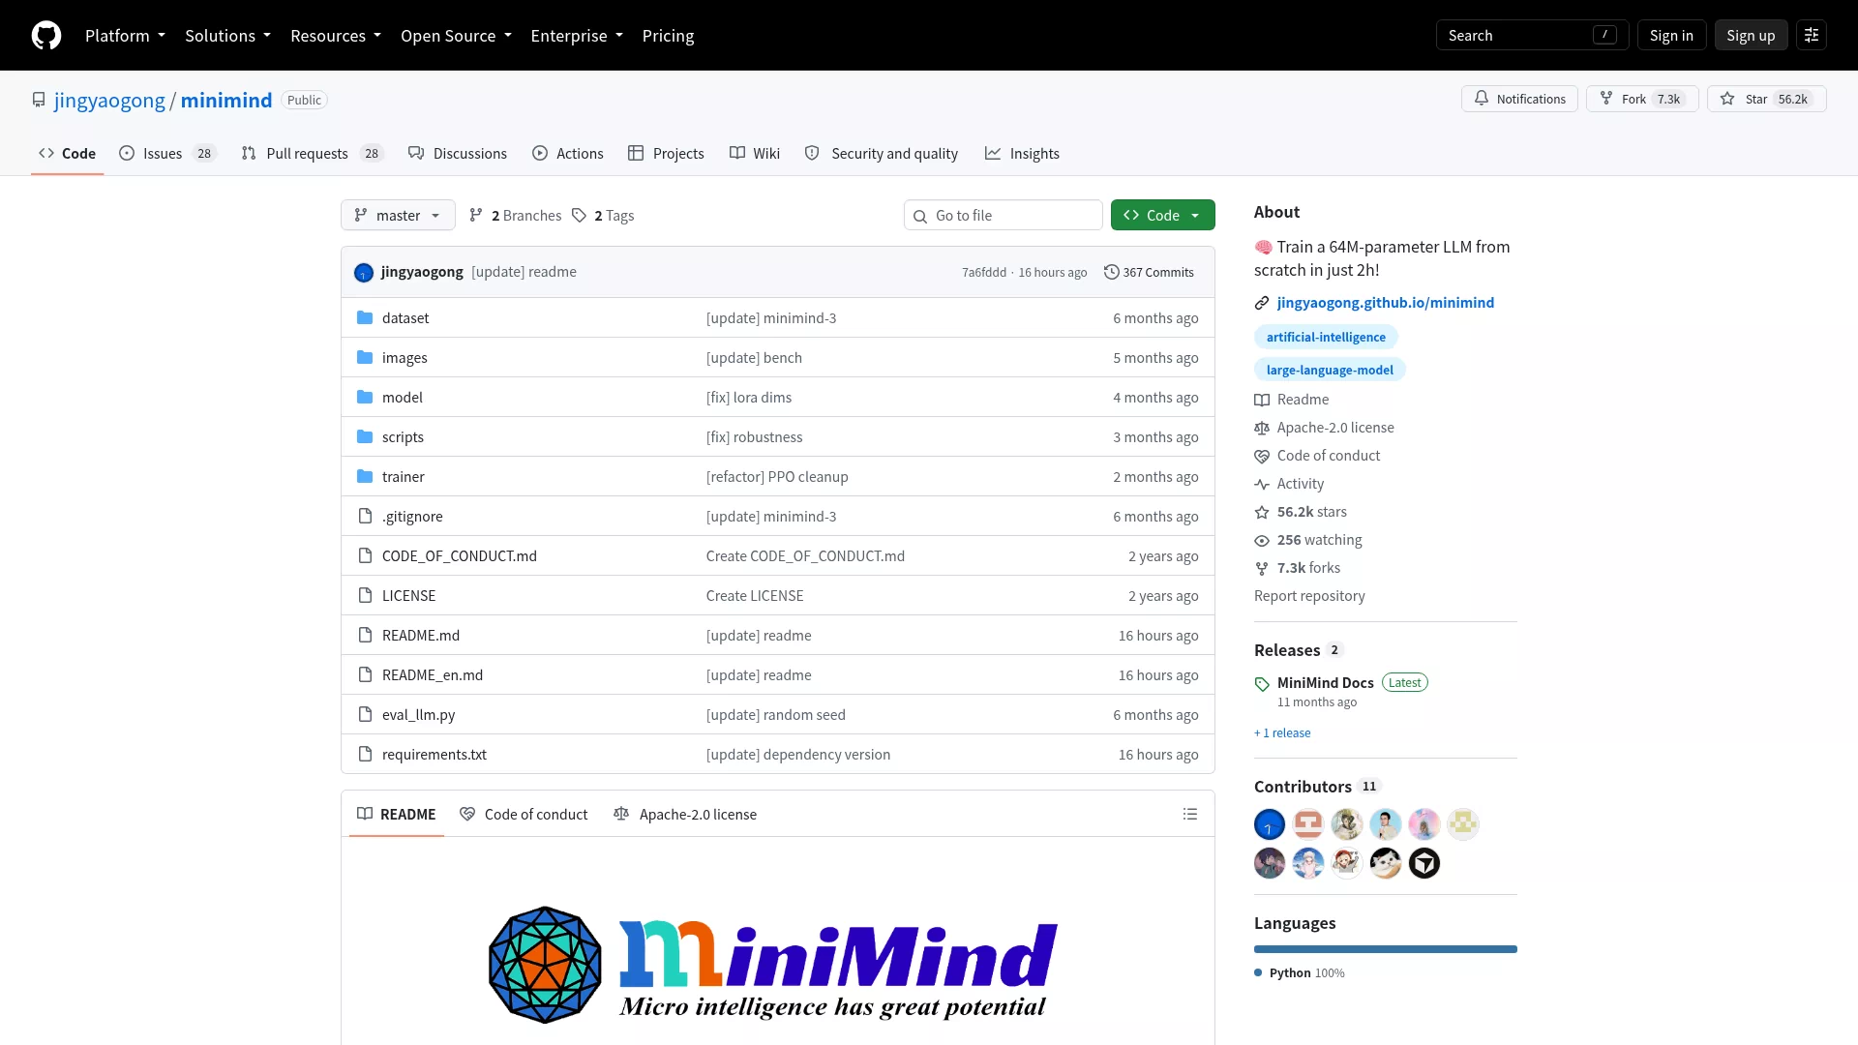The width and height of the screenshot is (1858, 1045).
Task: Click the fork icon button
Action: [1606, 99]
